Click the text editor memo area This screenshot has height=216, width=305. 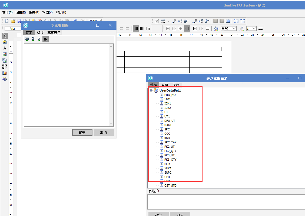(67, 85)
